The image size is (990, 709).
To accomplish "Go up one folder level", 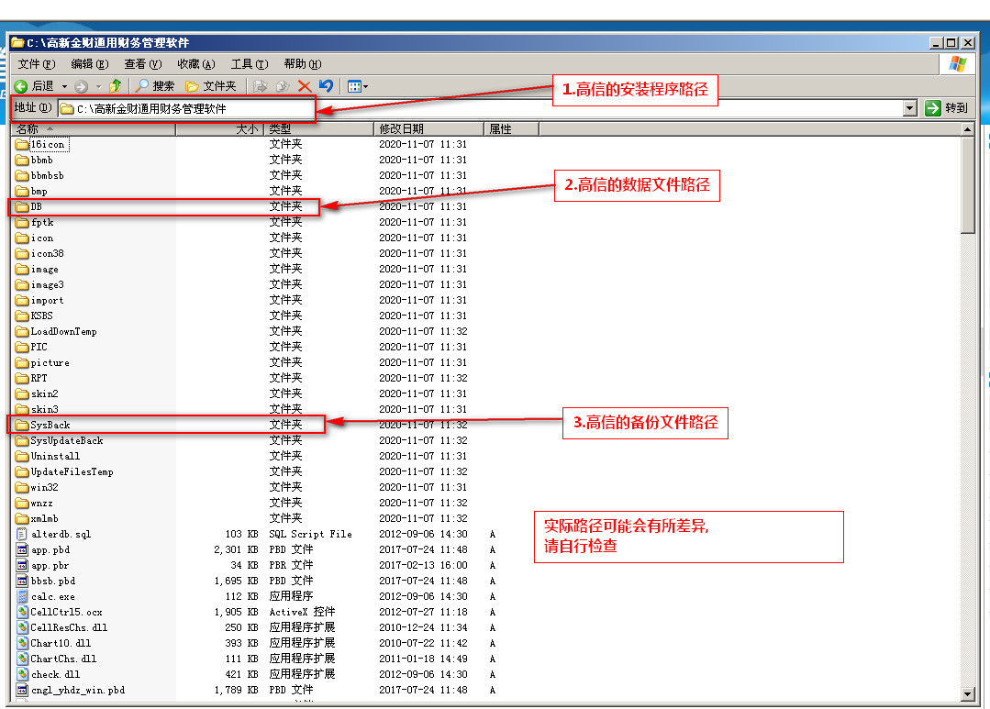I will coord(116,86).
